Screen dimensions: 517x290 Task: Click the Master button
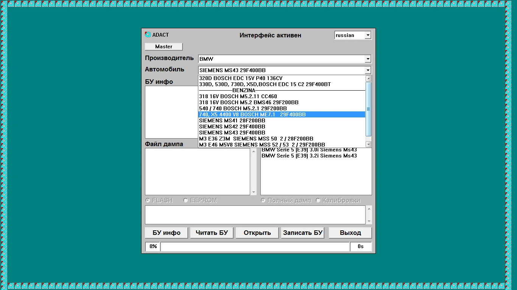[164, 46]
